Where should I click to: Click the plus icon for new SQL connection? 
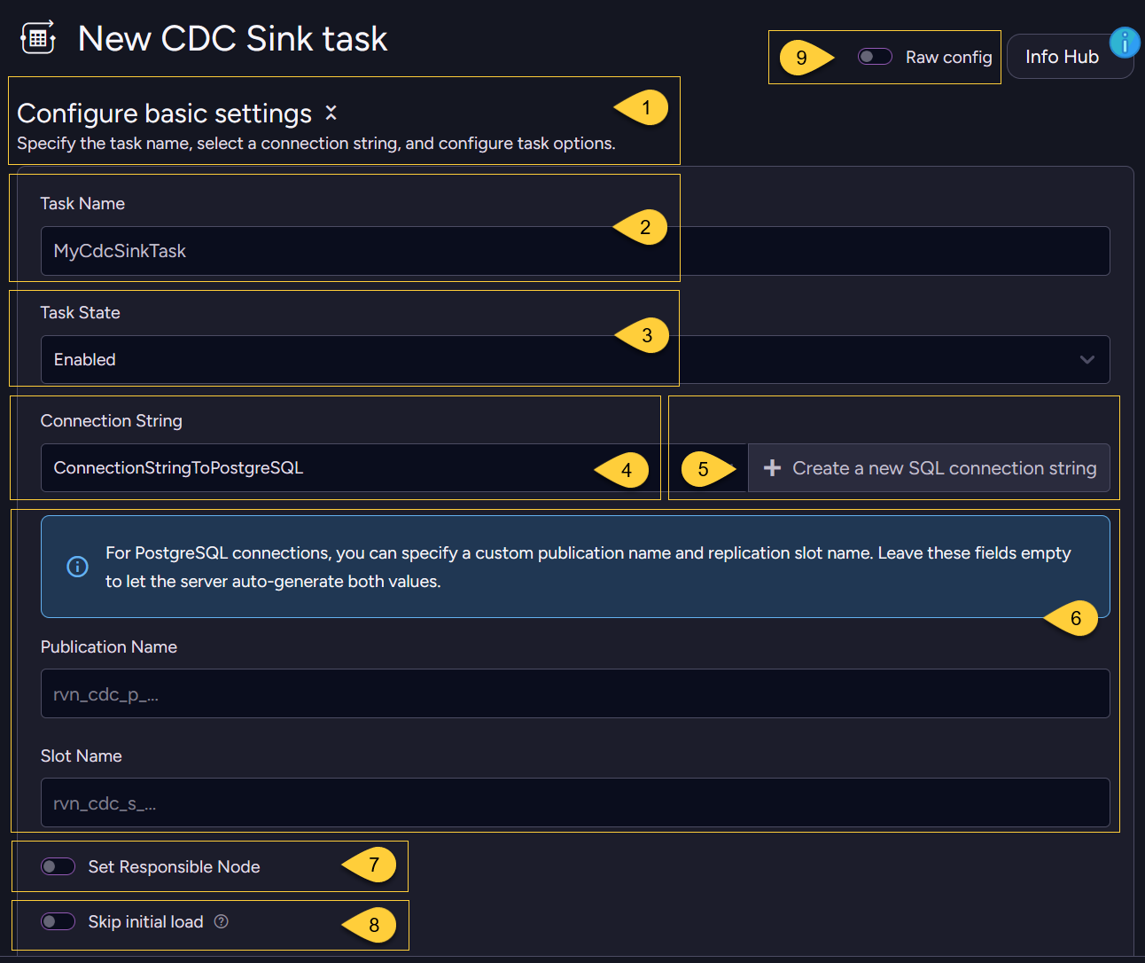772,467
